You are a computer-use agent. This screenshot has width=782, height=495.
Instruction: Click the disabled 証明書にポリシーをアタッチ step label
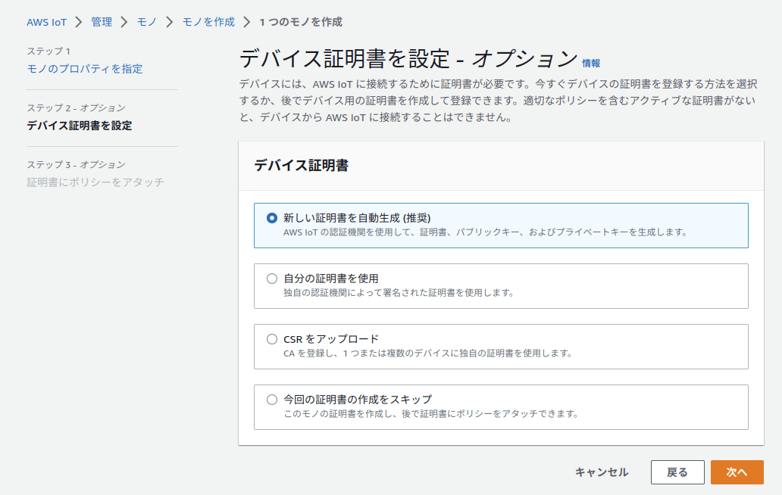tap(95, 182)
